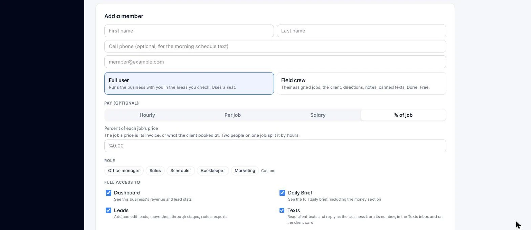
Task: Uncheck the Texts access checkbox
Action: pyautogui.click(x=282, y=210)
